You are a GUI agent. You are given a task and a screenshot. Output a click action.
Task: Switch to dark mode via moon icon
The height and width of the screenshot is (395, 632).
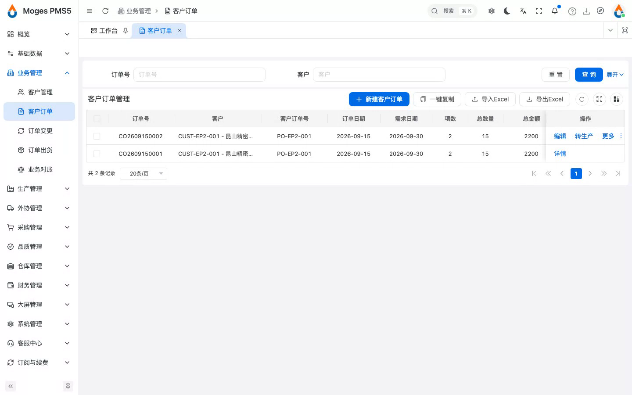(x=507, y=11)
